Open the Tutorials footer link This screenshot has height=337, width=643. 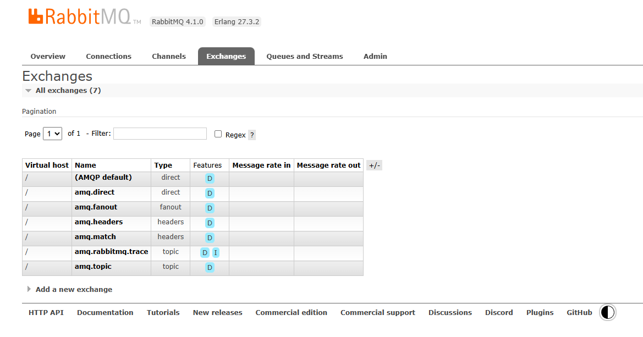(x=163, y=312)
